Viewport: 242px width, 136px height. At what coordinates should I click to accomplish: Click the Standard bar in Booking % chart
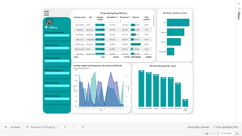click(175, 32)
